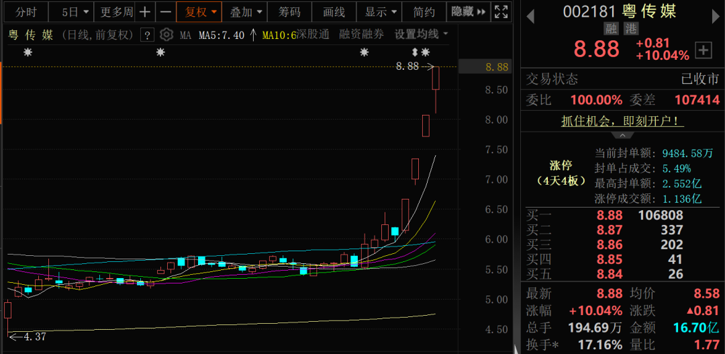Click the zoom-out minus icon in chart toolbar
This screenshot has height=354, width=725.
[x=165, y=12]
